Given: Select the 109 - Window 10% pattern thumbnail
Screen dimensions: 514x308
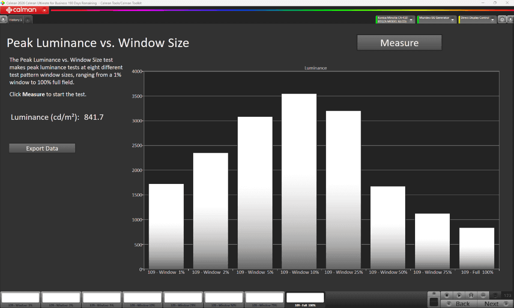Looking at the screenshot, I should 142,299.
